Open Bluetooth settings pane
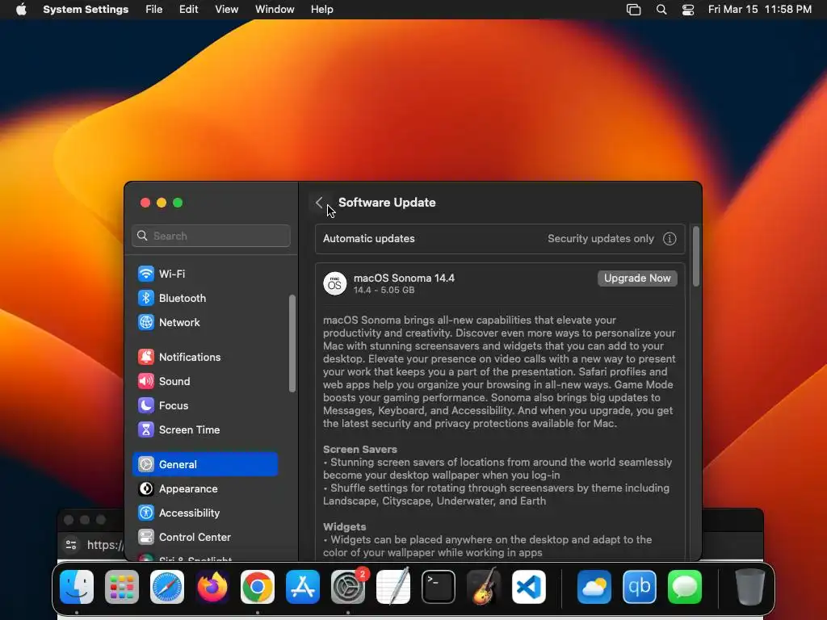Screen dimensions: 827x620 [x=204, y=298]
